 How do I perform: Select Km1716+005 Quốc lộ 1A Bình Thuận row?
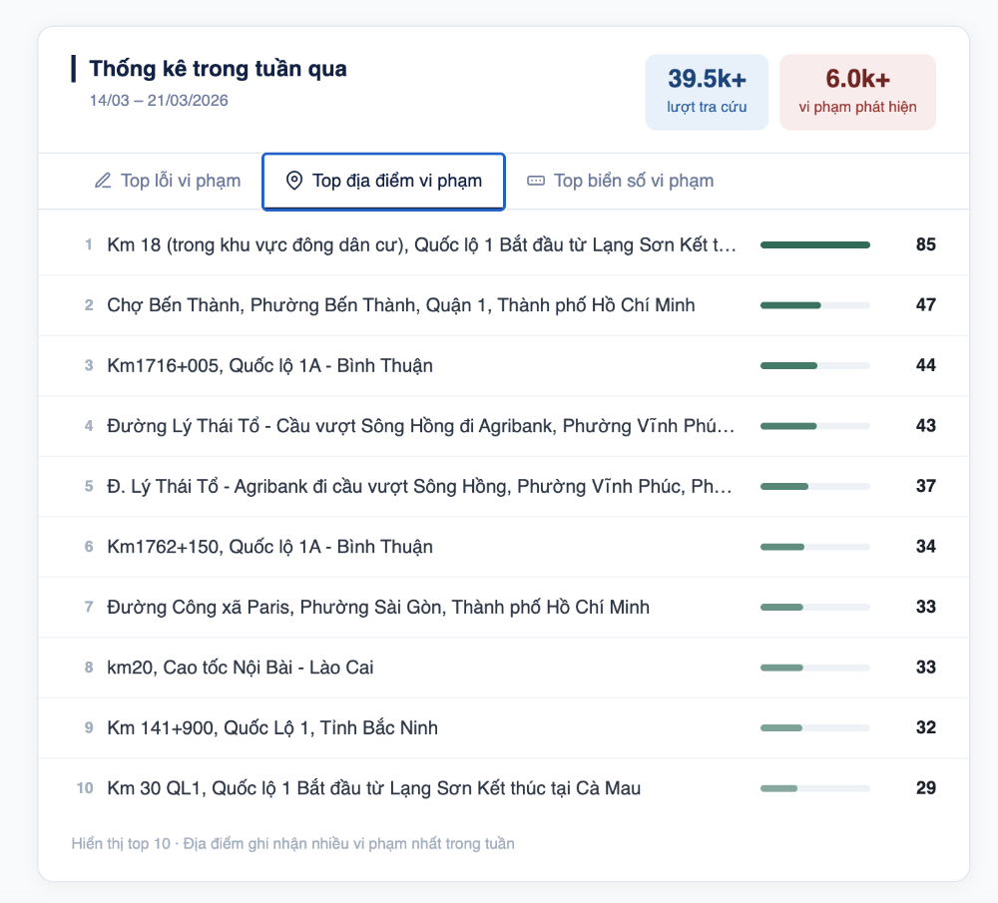coord(269,365)
